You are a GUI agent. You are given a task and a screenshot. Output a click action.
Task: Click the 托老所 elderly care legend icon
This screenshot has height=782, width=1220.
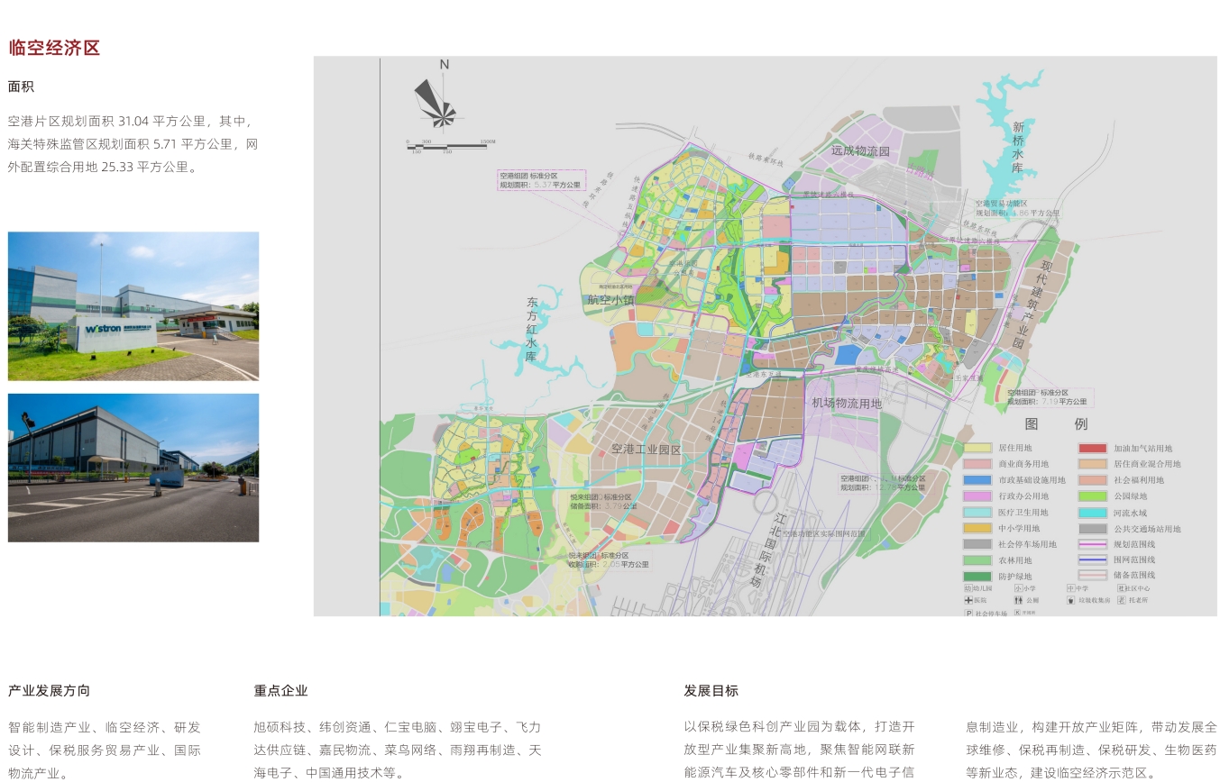[1121, 600]
